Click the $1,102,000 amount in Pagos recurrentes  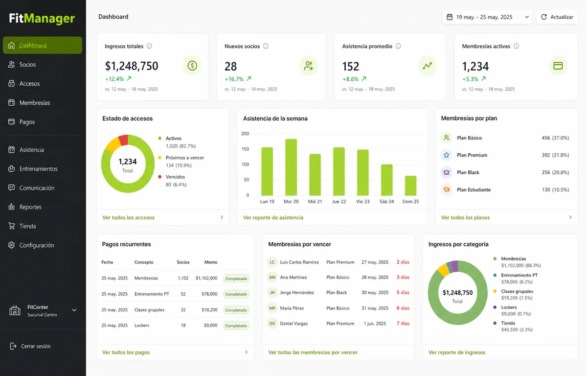coord(206,278)
